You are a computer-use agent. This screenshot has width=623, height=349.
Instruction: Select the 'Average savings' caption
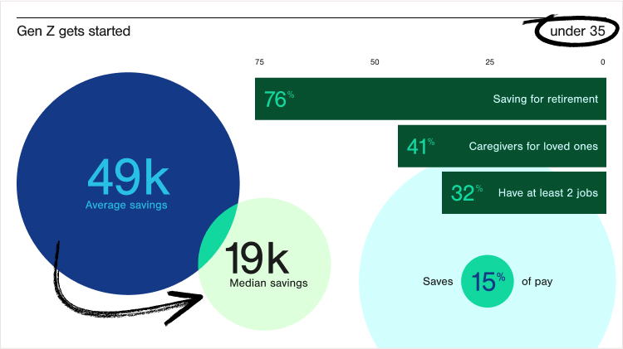[x=126, y=205]
